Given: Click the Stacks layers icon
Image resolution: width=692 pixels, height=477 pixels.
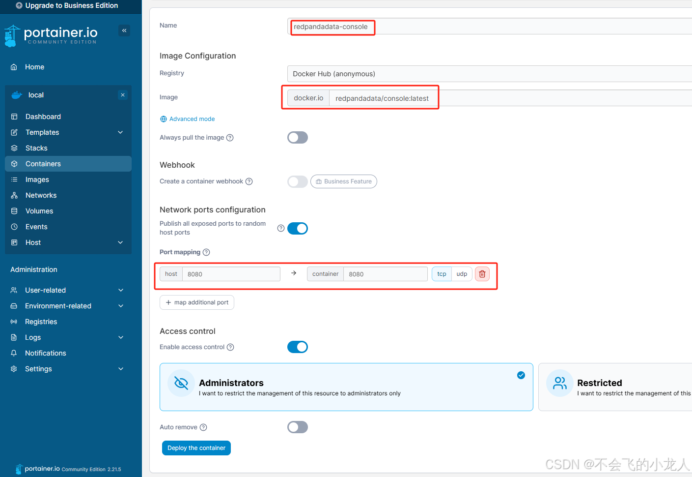Looking at the screenshot, I should click(14, 148).
